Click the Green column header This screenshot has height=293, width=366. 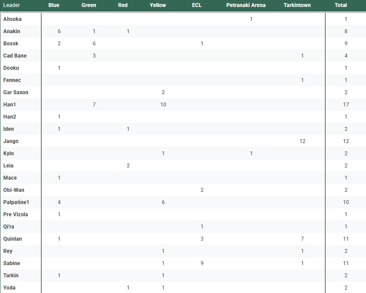click(89, 5)
